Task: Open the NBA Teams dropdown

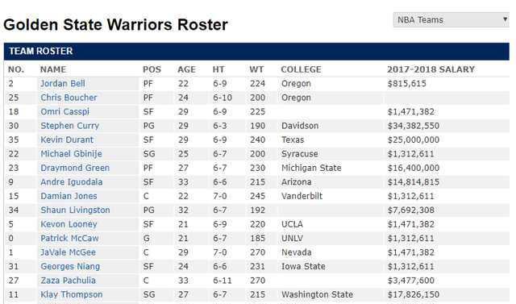Action: (x=451, y=19)
